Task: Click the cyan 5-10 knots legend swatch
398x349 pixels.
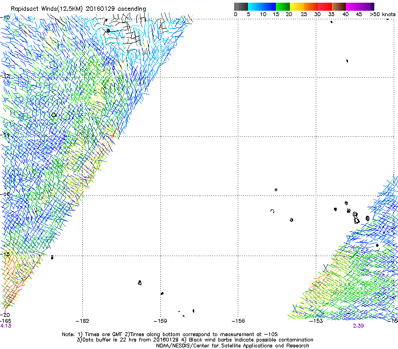Action: coord(255,6)
